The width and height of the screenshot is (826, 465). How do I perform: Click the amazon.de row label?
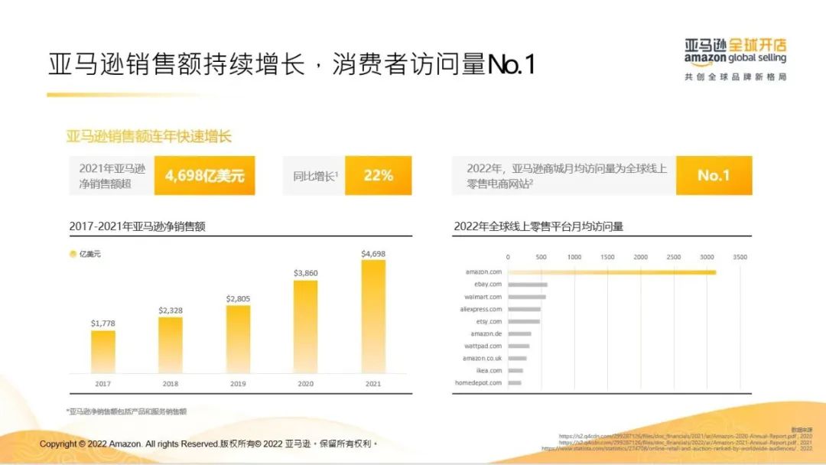(x=486, y=334)
